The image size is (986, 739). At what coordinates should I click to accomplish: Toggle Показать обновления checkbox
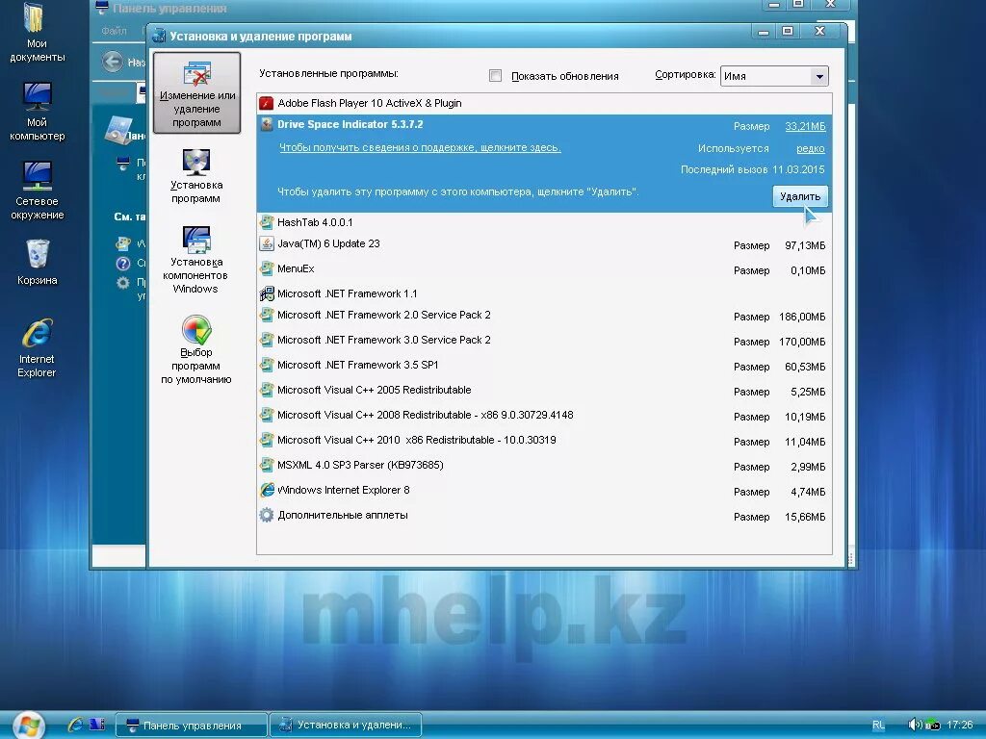pos(496,75)
